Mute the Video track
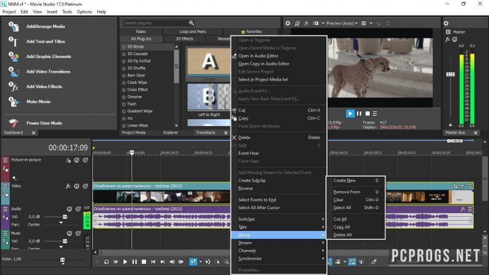 tap(77, 185)
